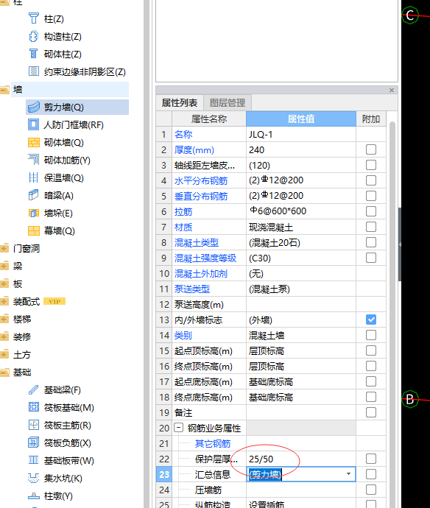Collapse the 钢筋业务属性 group
The width and height of the screenshot is (430, 508).
(178, 428)
